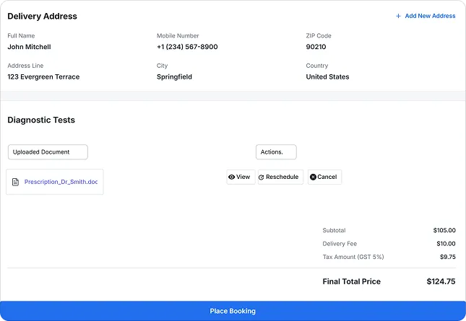Select the full name John Mitchell
Screen dimensions: 466x321
pyautogui.click(x=29, y=47)
